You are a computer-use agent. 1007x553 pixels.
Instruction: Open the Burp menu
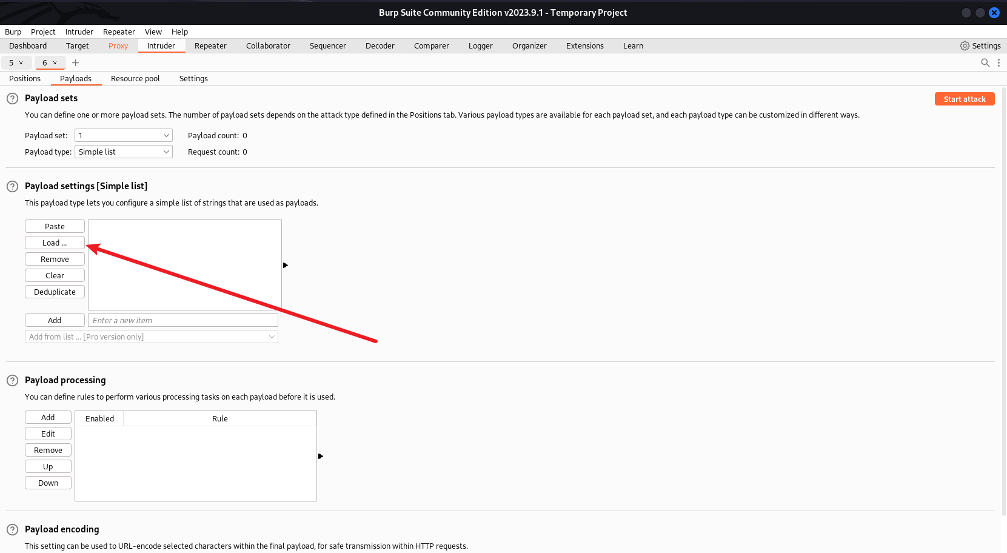[x=13, y=32]
